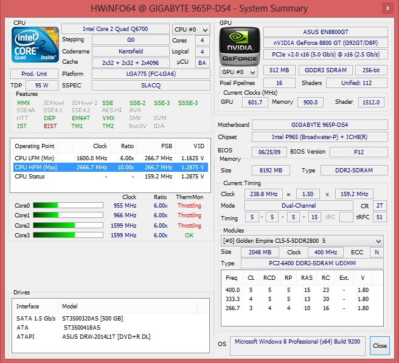
Task: Click the GPU clock 601.7 field
Action: tap(255, 102)
